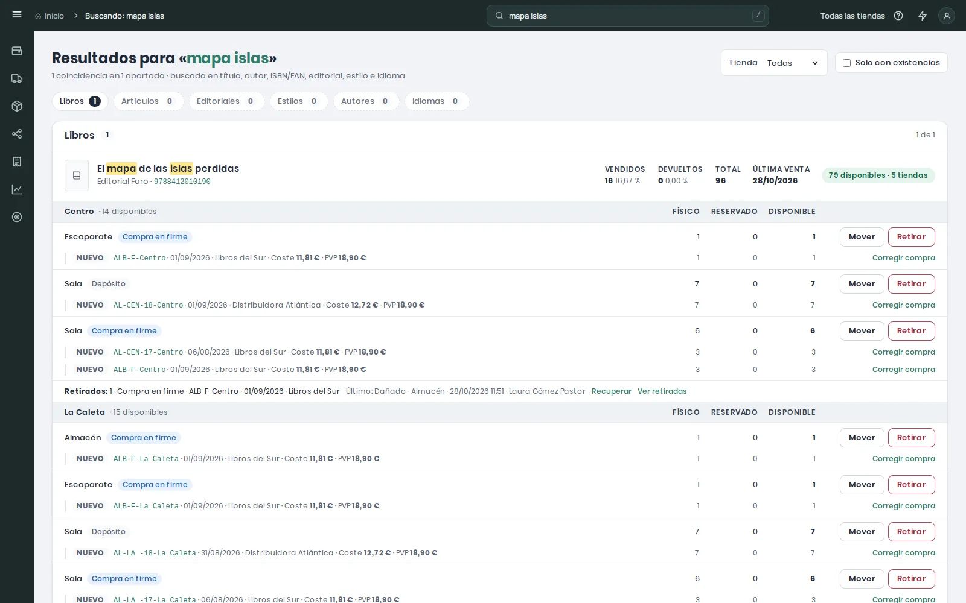Click the Todas las tiendas selector
This screenshot has height=603, width=966.
pos(852,16)
